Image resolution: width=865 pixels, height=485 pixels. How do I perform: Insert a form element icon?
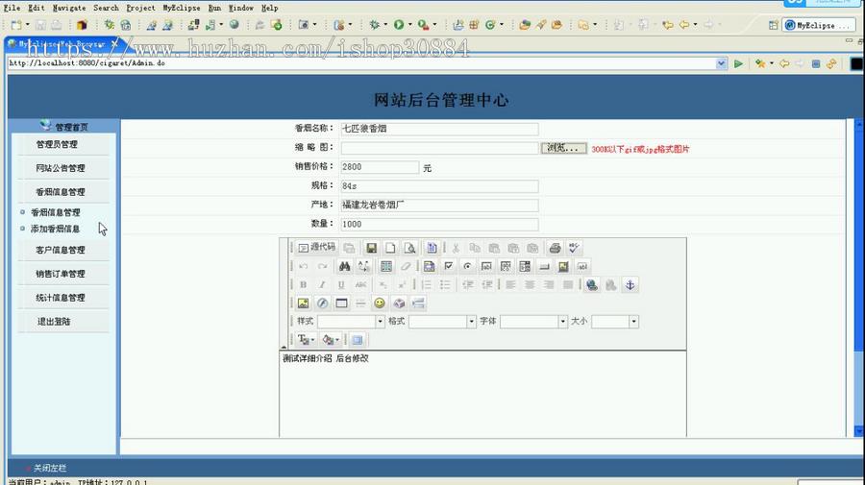[x=429, y=267]
